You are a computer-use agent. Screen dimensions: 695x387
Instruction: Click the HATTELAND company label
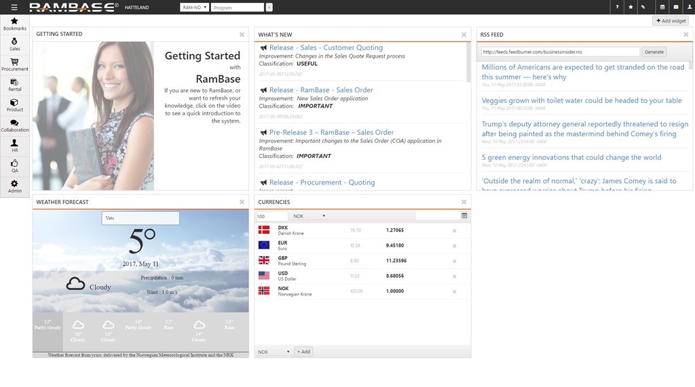(136, 7)
